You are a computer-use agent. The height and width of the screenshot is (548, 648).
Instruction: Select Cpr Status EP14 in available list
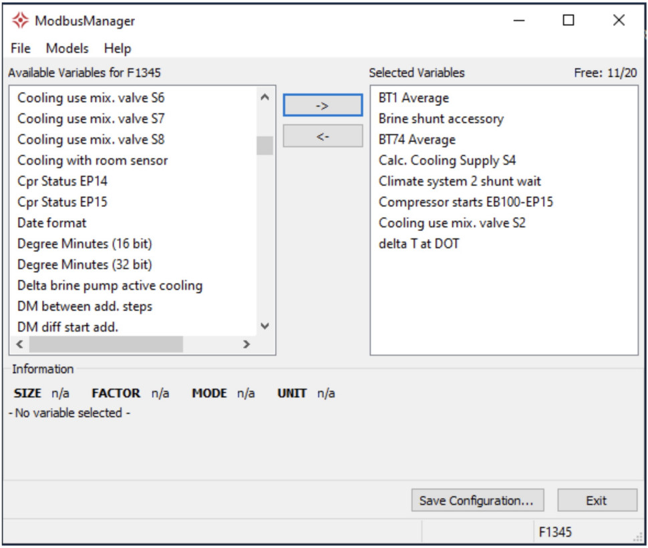[62, 181]
